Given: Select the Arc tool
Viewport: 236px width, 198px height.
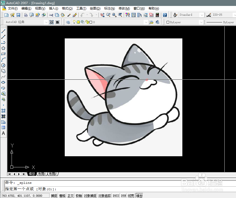Looking at the screenshot, I should (x=3, y=60).
